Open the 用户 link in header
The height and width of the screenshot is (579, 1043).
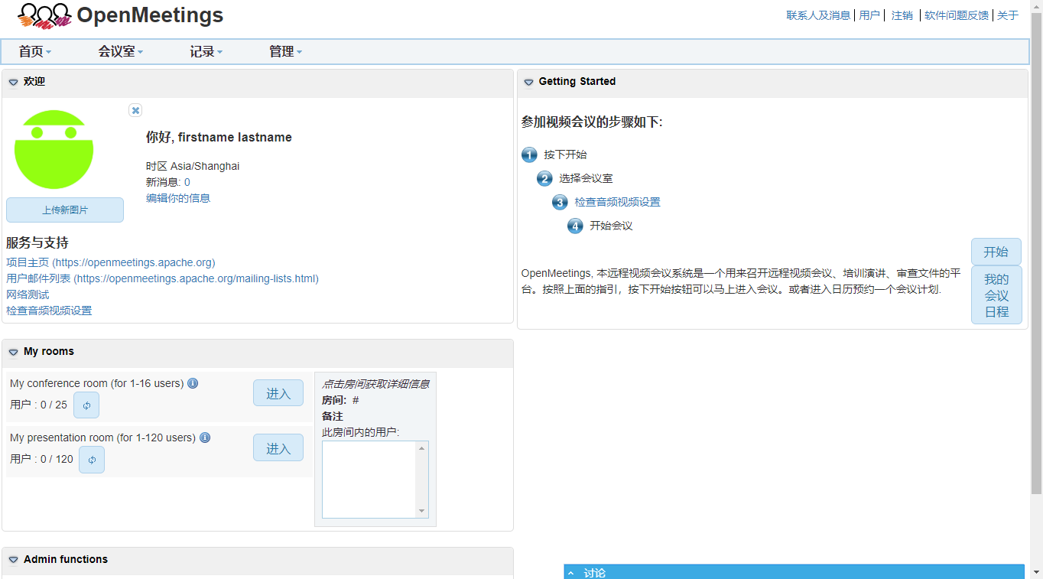pos(869,15)
